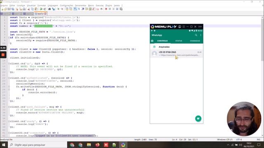The image size is (264, 148).
Task: Toggle Folder as Workspace toolbar button
Action: (x=98, y=9)
